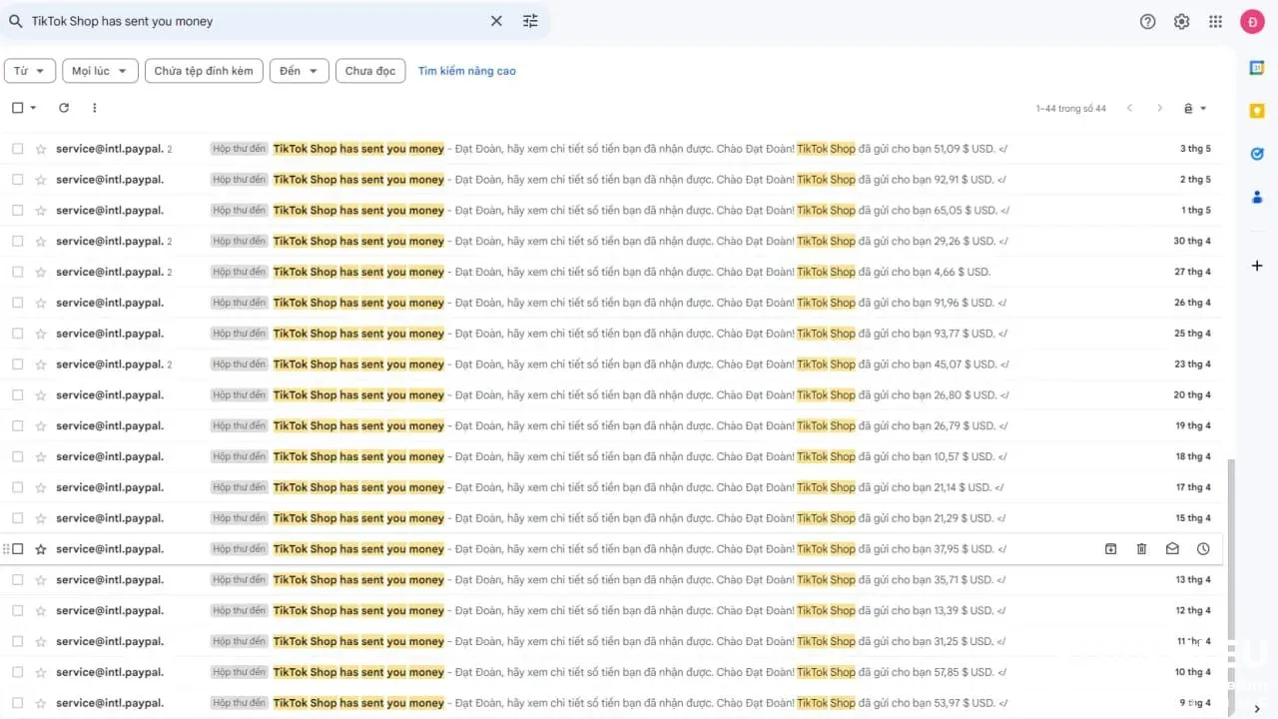Open the email dated 3 thg 5
This screenshot has height=719, width=1278.
point(611,149)
